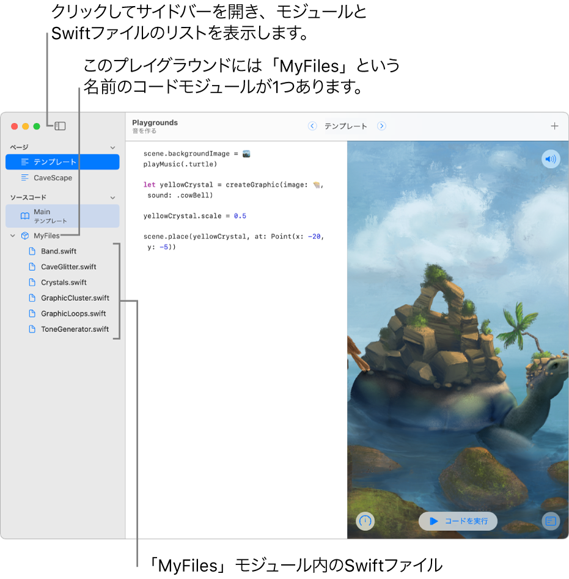
Task: Open GraphicLoops.swift file
Action: point(62,313)
